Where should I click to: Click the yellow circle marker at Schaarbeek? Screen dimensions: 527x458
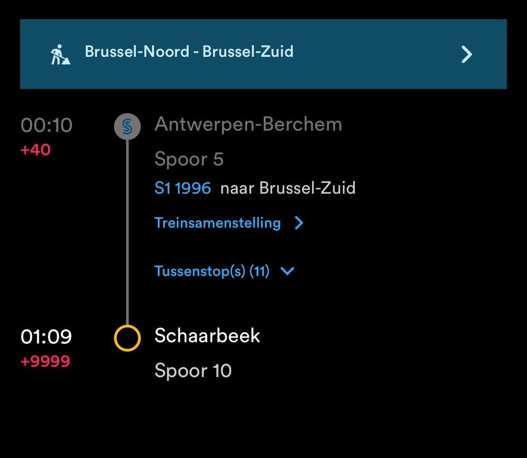point(127,338)
